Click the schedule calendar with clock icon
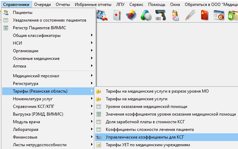Screen dimensions: 238x149 coord(219,15)
